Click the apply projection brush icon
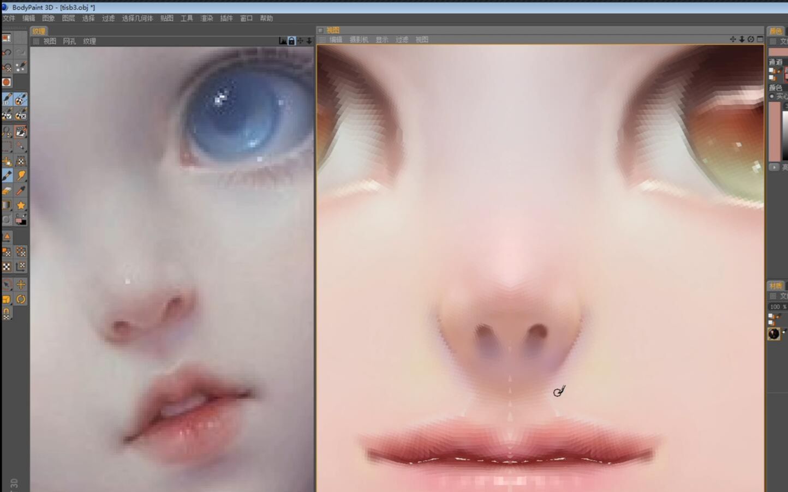This screenshot has width=788, height=492. (7, 115)
